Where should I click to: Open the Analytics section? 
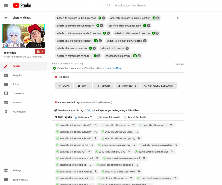click(x=17, y=75)
